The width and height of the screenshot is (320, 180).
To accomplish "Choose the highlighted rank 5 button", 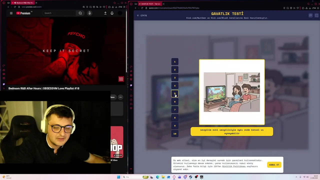I will click(175, 94).
